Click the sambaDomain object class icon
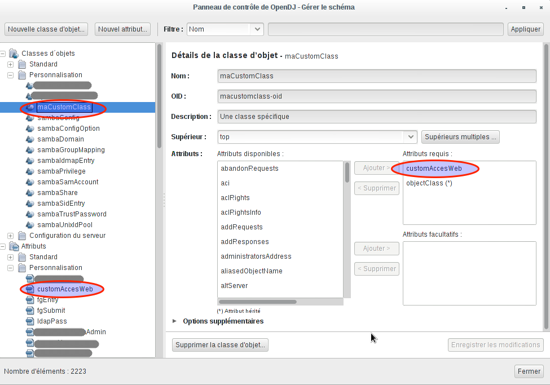The height and width of the screenshot is (385, 550). coord(30,139)
